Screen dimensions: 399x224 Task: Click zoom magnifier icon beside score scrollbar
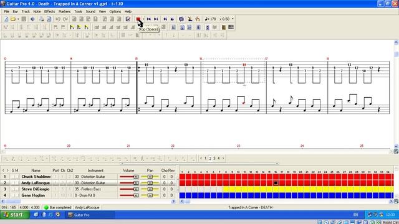[396, 151]
